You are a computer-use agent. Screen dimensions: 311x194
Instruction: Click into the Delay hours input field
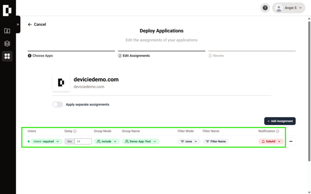tap(83, 142)
